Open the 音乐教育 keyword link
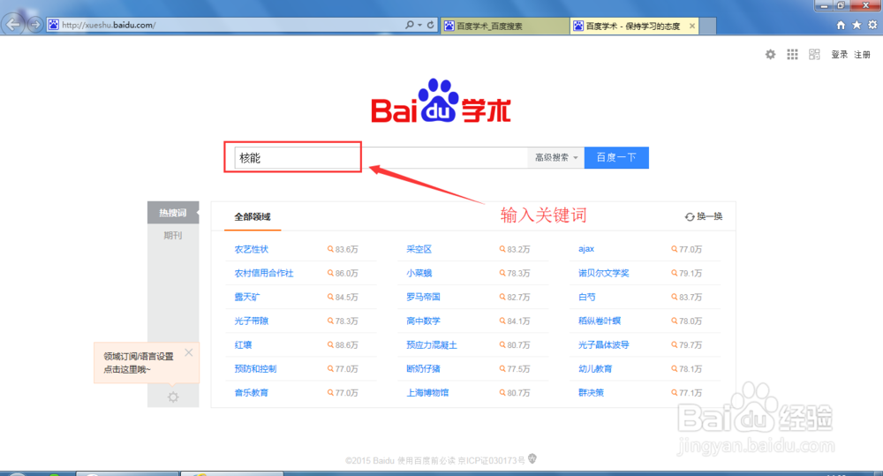The height and width of the screenshot is (476, 883). (251, 393)
